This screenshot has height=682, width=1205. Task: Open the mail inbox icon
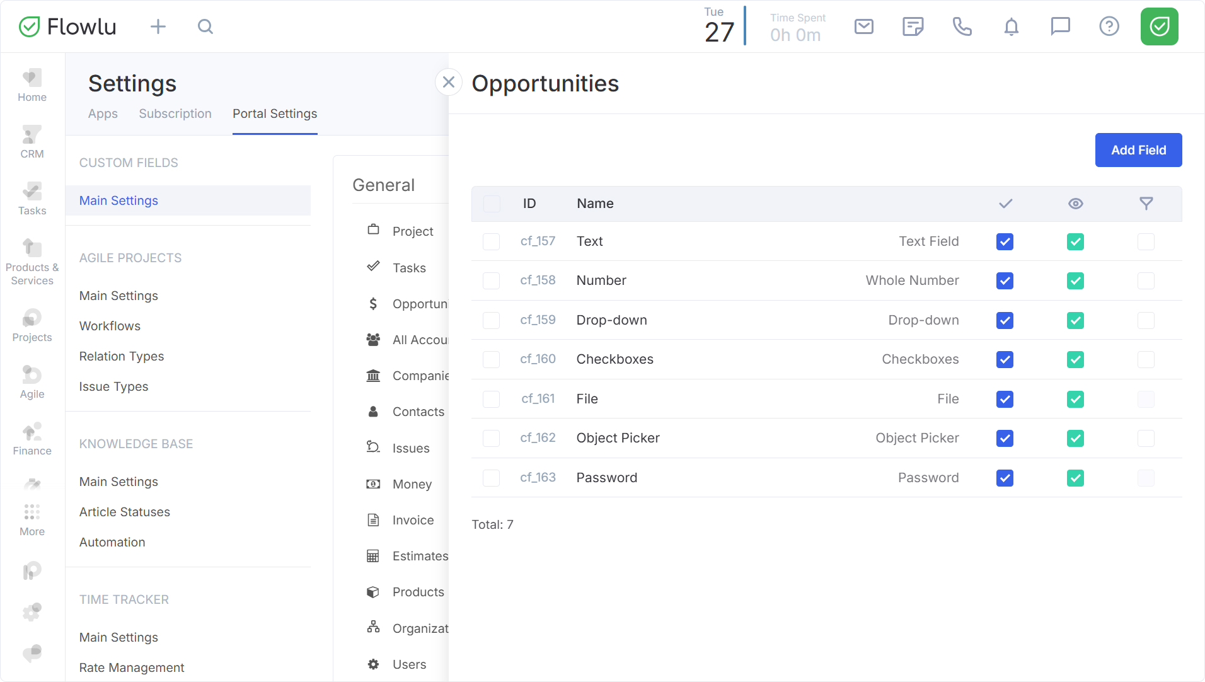pos(863,26)
